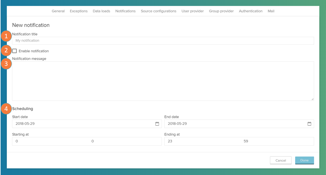Click the Cancel button
Viewport: 326px width, 175px height.
pos(281,160)
